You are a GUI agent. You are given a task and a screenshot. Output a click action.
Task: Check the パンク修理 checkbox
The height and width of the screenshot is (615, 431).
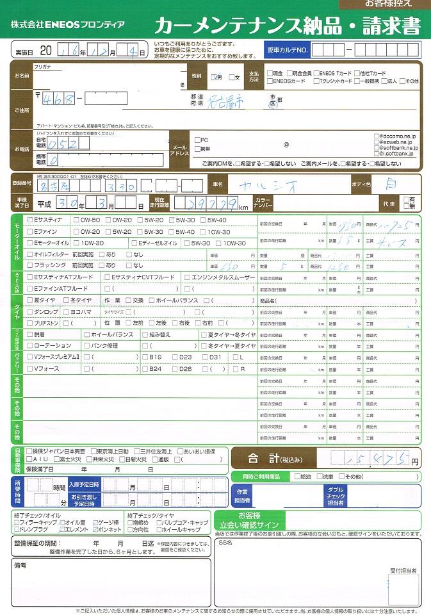coord(86,345)
